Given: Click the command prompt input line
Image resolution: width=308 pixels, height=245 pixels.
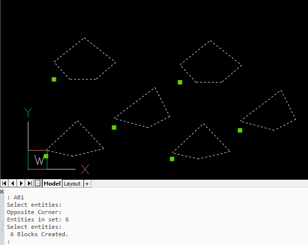Looking at the screenshot, I should click(157, 242).
